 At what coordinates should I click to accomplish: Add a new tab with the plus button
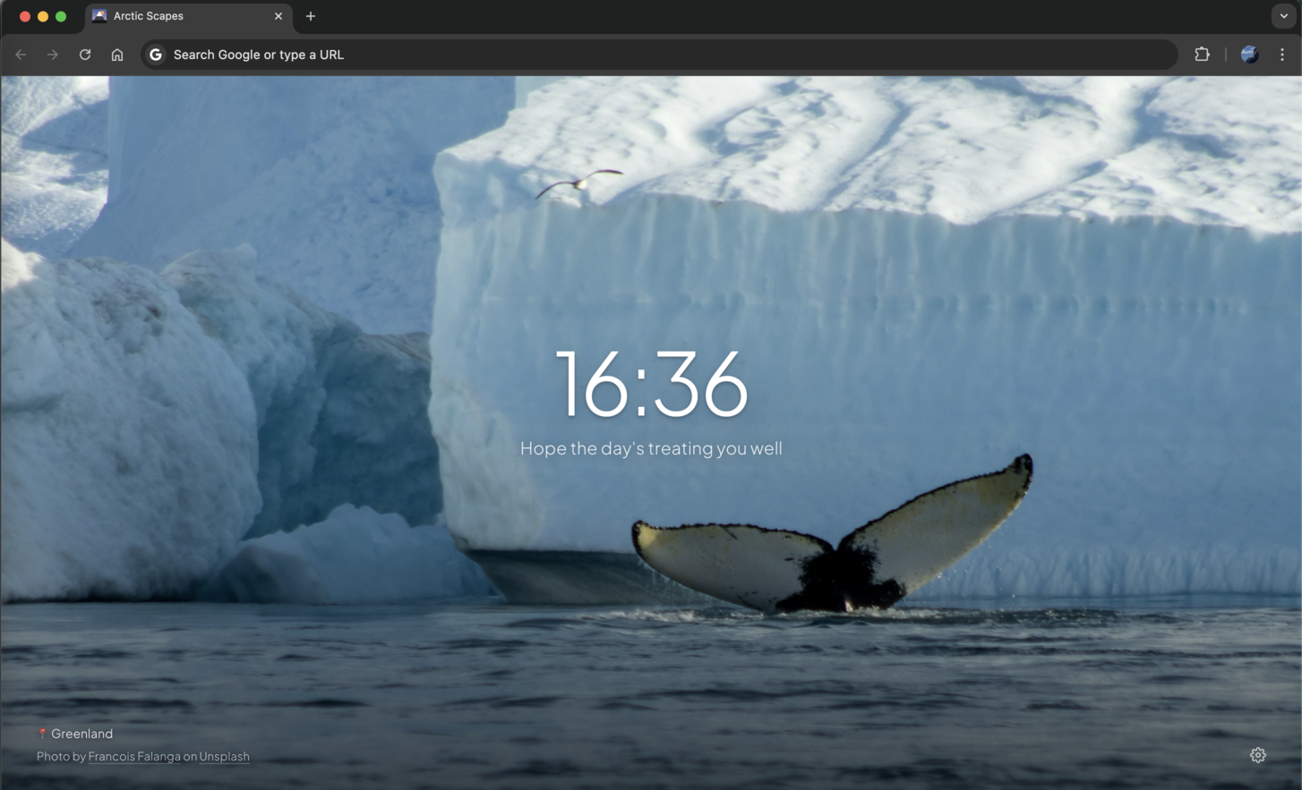tap(311, 16)
